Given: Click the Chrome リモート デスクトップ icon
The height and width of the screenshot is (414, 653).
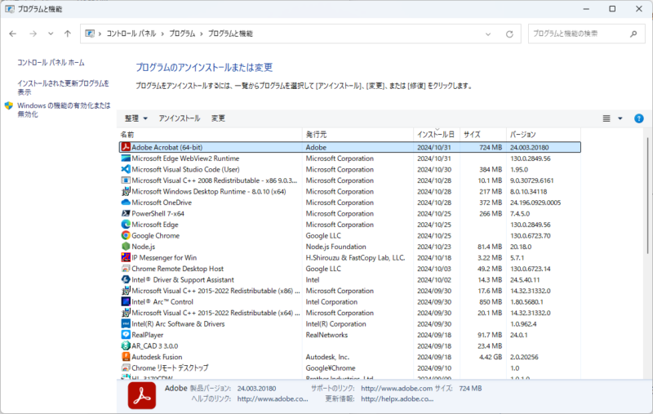Looking at the screenshot, I should (126, 367).
